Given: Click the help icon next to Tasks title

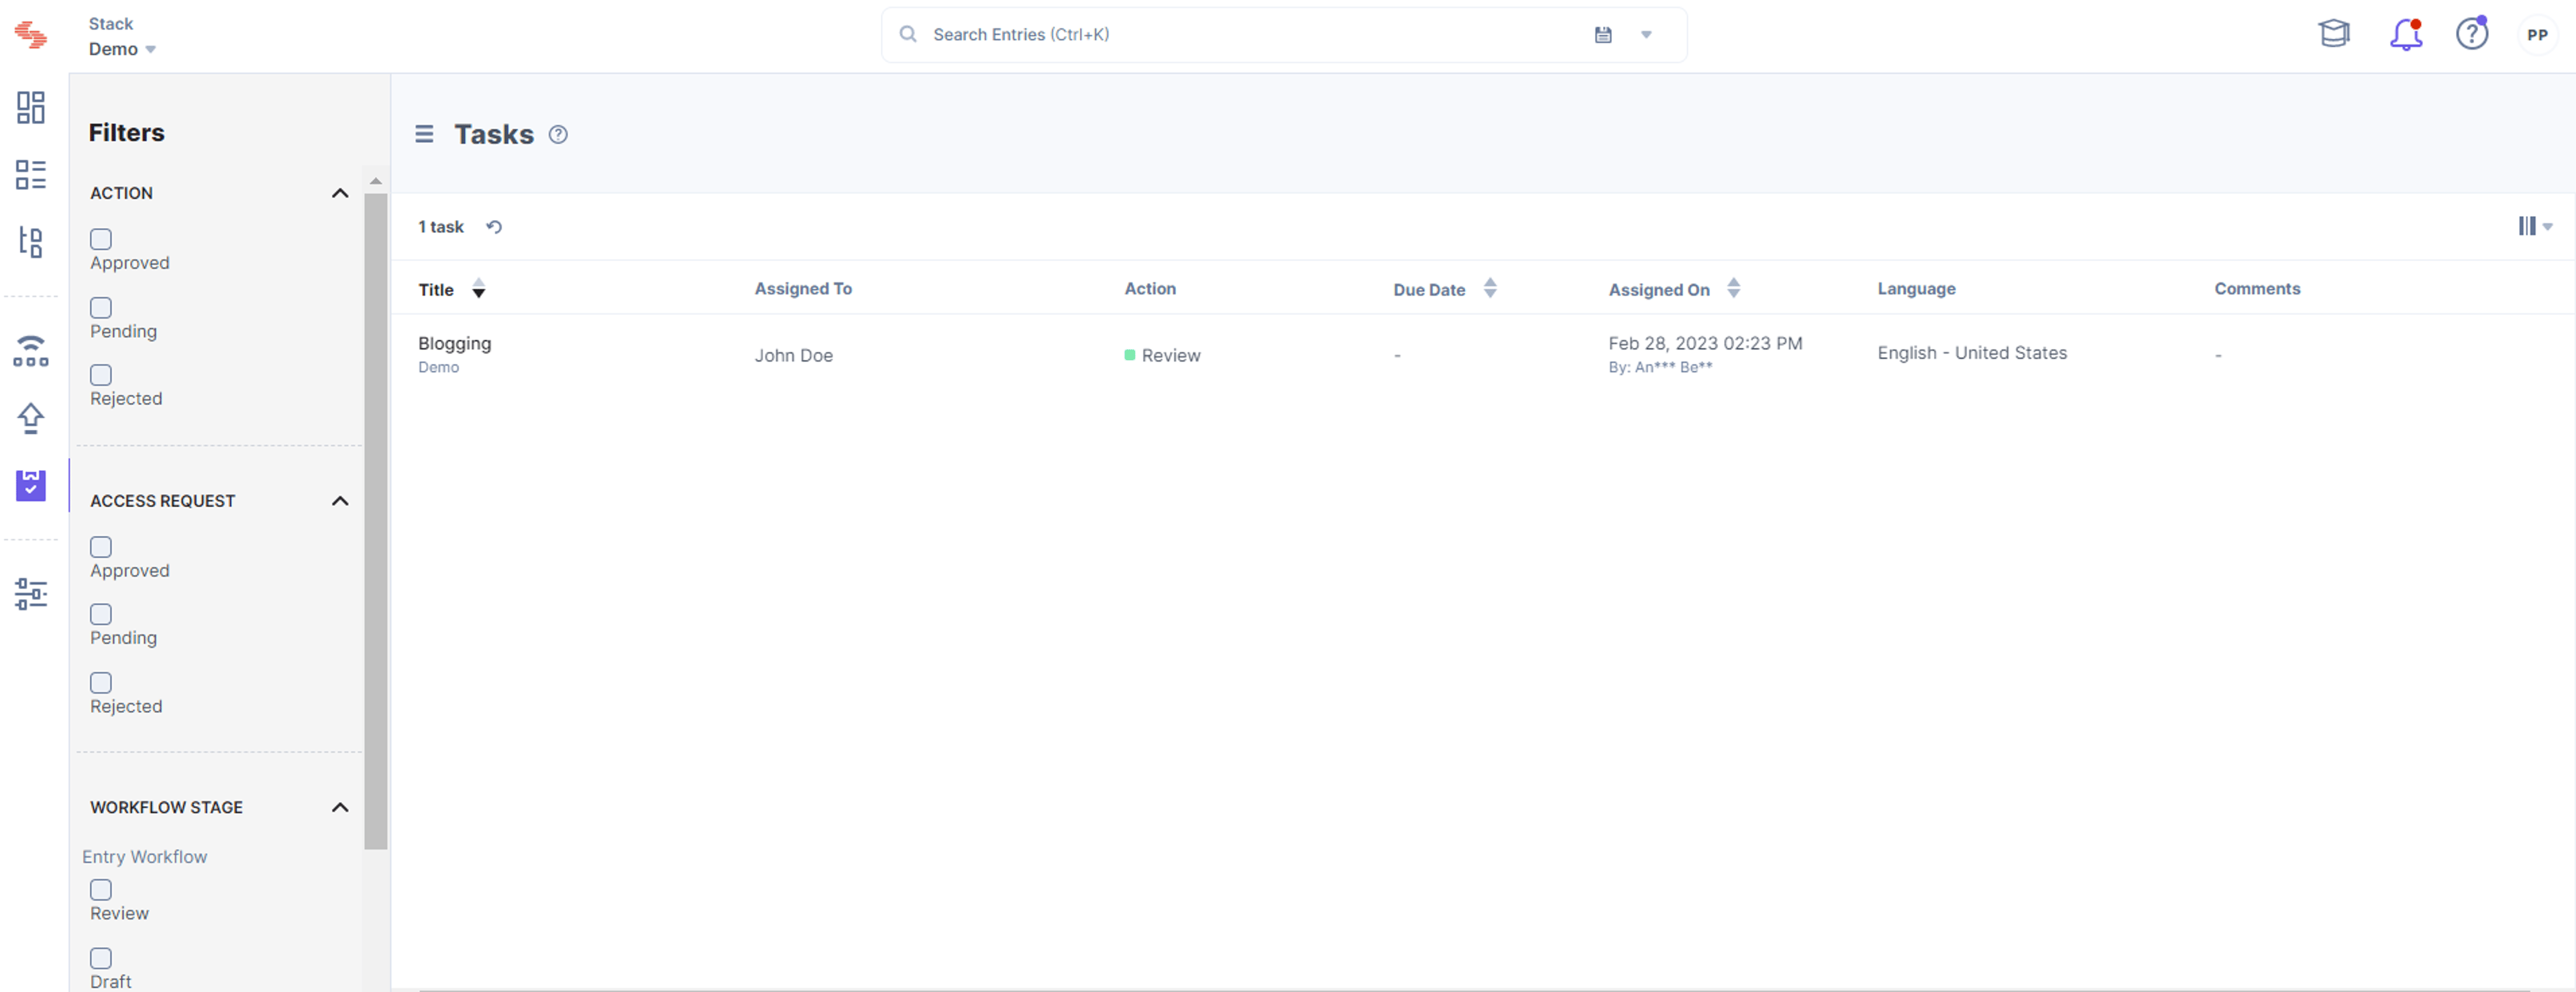Looking at the screenshot, I should pos(558,134).
